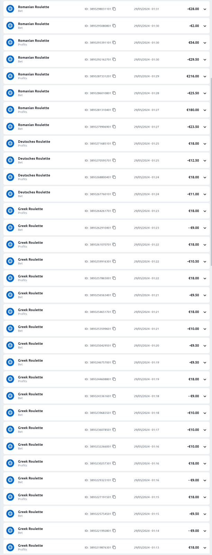The height and width of the screenshot is (555, 212).
Task: Expand the -€28.00 Romanian Roulette bet row
Action: (x=205, y=9)
